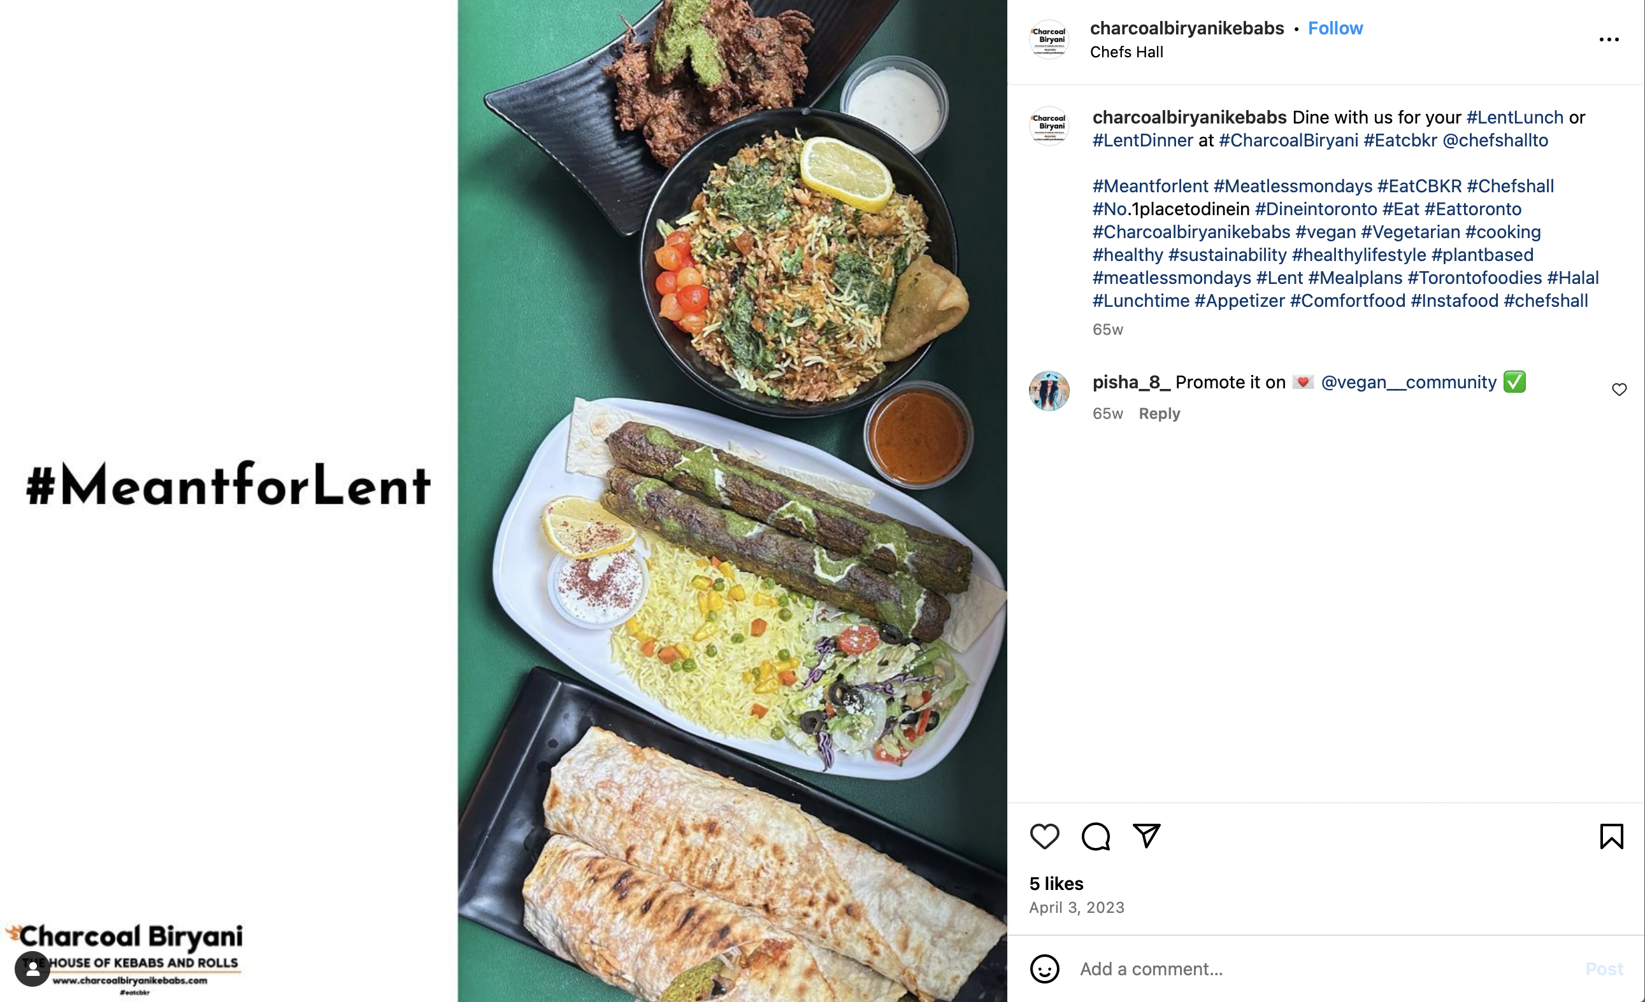The width and height of the screenshot is (1645, 1002).
Task: Click the grayed-out Post button
Action: tap(1604, 969)
